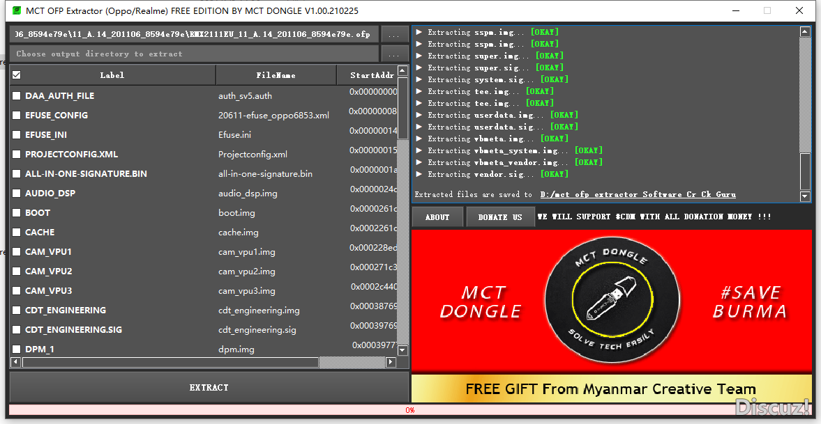Minimize the MCT OFP Extractor window

click(737, 10)
